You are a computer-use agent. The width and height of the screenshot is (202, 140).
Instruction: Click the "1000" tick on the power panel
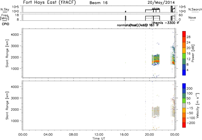pos(15,68)
